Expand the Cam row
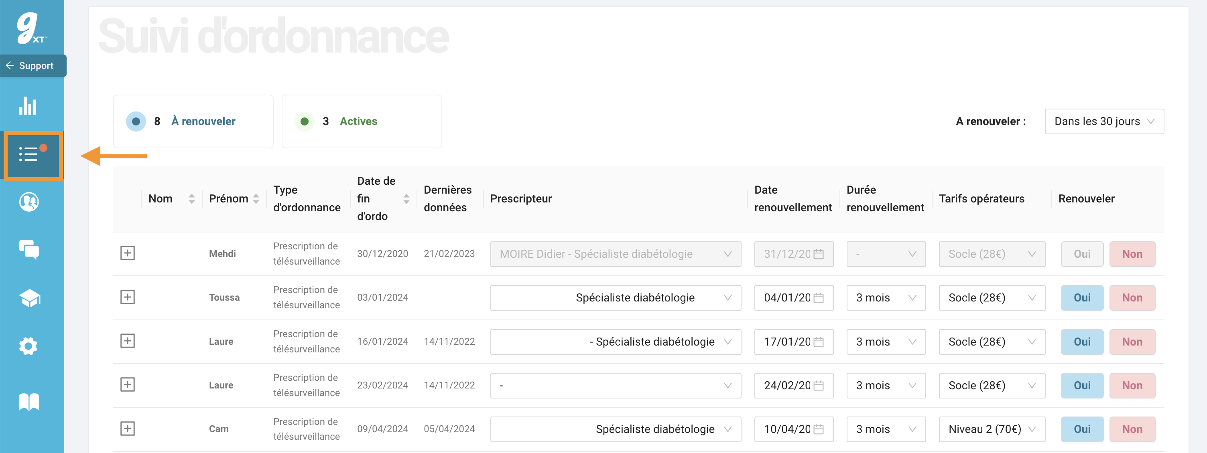 tap(128, 429)
